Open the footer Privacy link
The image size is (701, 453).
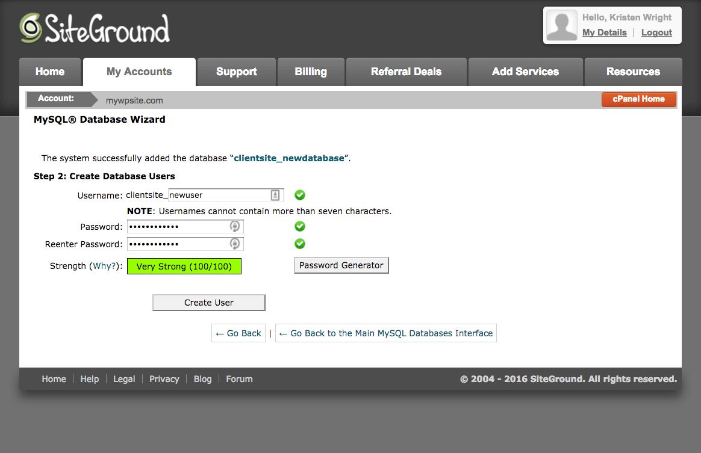tap(164, 379)
